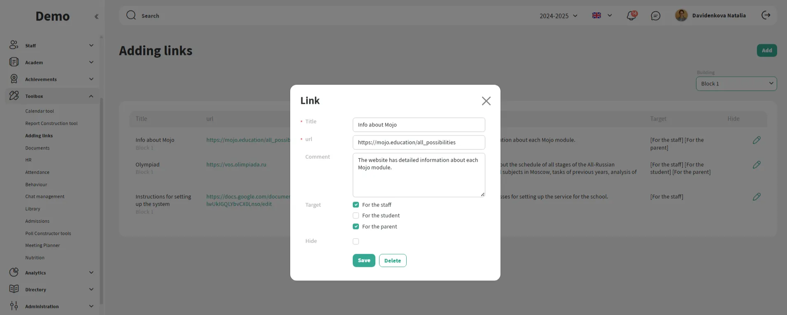Image resolution: width=787 pixels, height=315 pixels.
Task: Open Calendar tool in Toolbox menu
Action: pyautogui.click(x=40, y=111)
